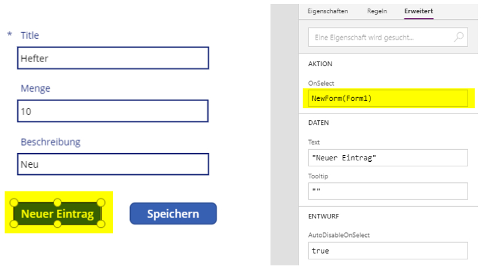Click the AutoDisableOnSelect value field
The width and height of the screenshot is (482, 268).
coord(388,251)
